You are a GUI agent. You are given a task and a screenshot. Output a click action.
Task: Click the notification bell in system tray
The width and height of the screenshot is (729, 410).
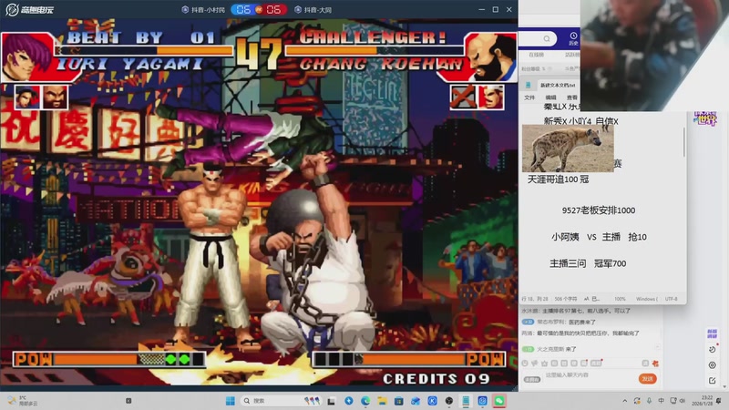pos(719,401)
